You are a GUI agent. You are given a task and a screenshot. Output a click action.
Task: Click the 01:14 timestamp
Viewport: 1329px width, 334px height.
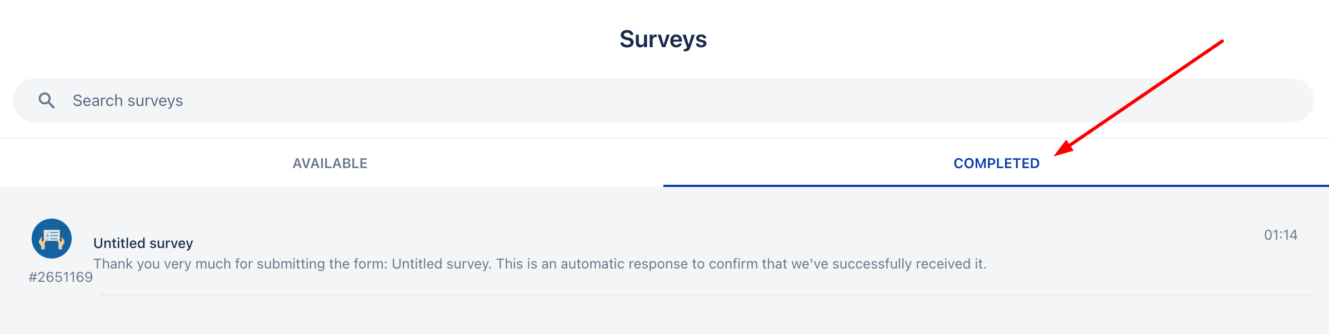point(1281,235)
